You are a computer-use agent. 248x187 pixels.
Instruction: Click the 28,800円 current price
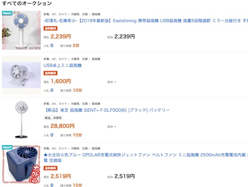tap(62, 126)
